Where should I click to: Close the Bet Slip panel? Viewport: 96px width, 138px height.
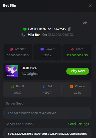pos(90,6)
